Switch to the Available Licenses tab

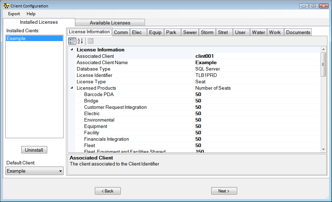pos(110,23)
